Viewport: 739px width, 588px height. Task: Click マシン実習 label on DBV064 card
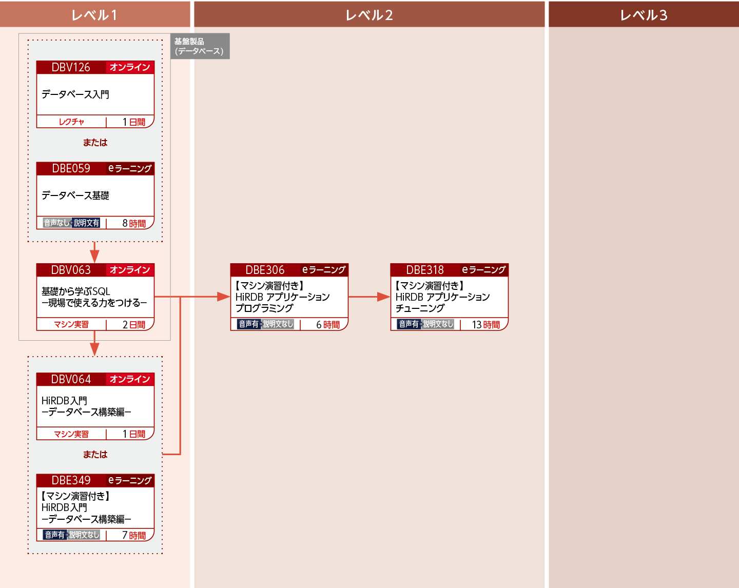[71, 434]
